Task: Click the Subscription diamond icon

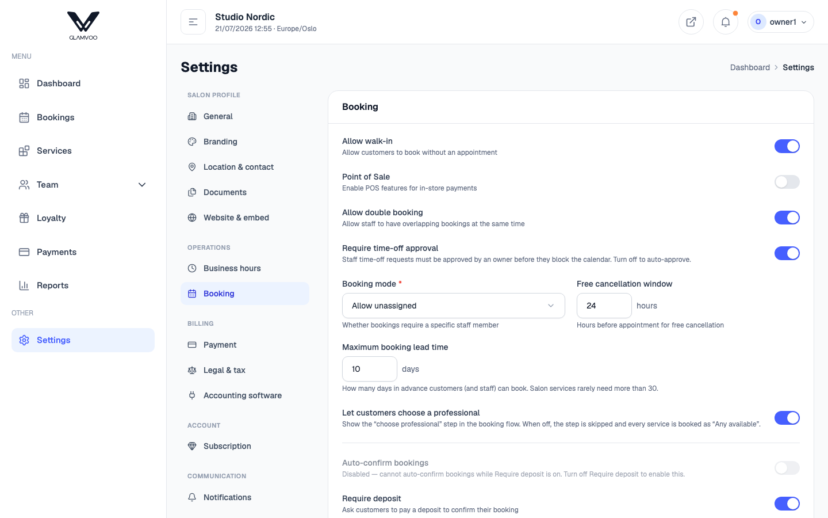Action: 192,446
